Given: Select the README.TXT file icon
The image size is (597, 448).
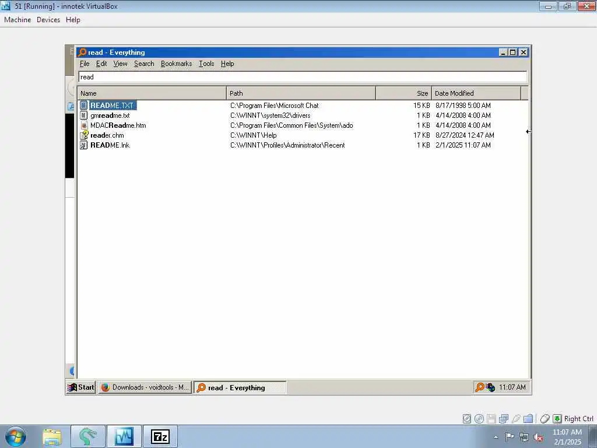Looking at the screenshot, I should point(84,105).
